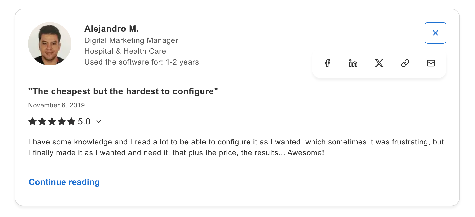The width and height of the screenshot is (475, 217).
Task: Open the full review via Continue reading
Action: tap(64, 182)
